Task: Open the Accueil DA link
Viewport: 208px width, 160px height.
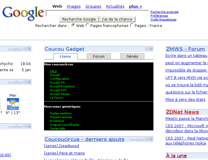Action: tap(57, 83)
